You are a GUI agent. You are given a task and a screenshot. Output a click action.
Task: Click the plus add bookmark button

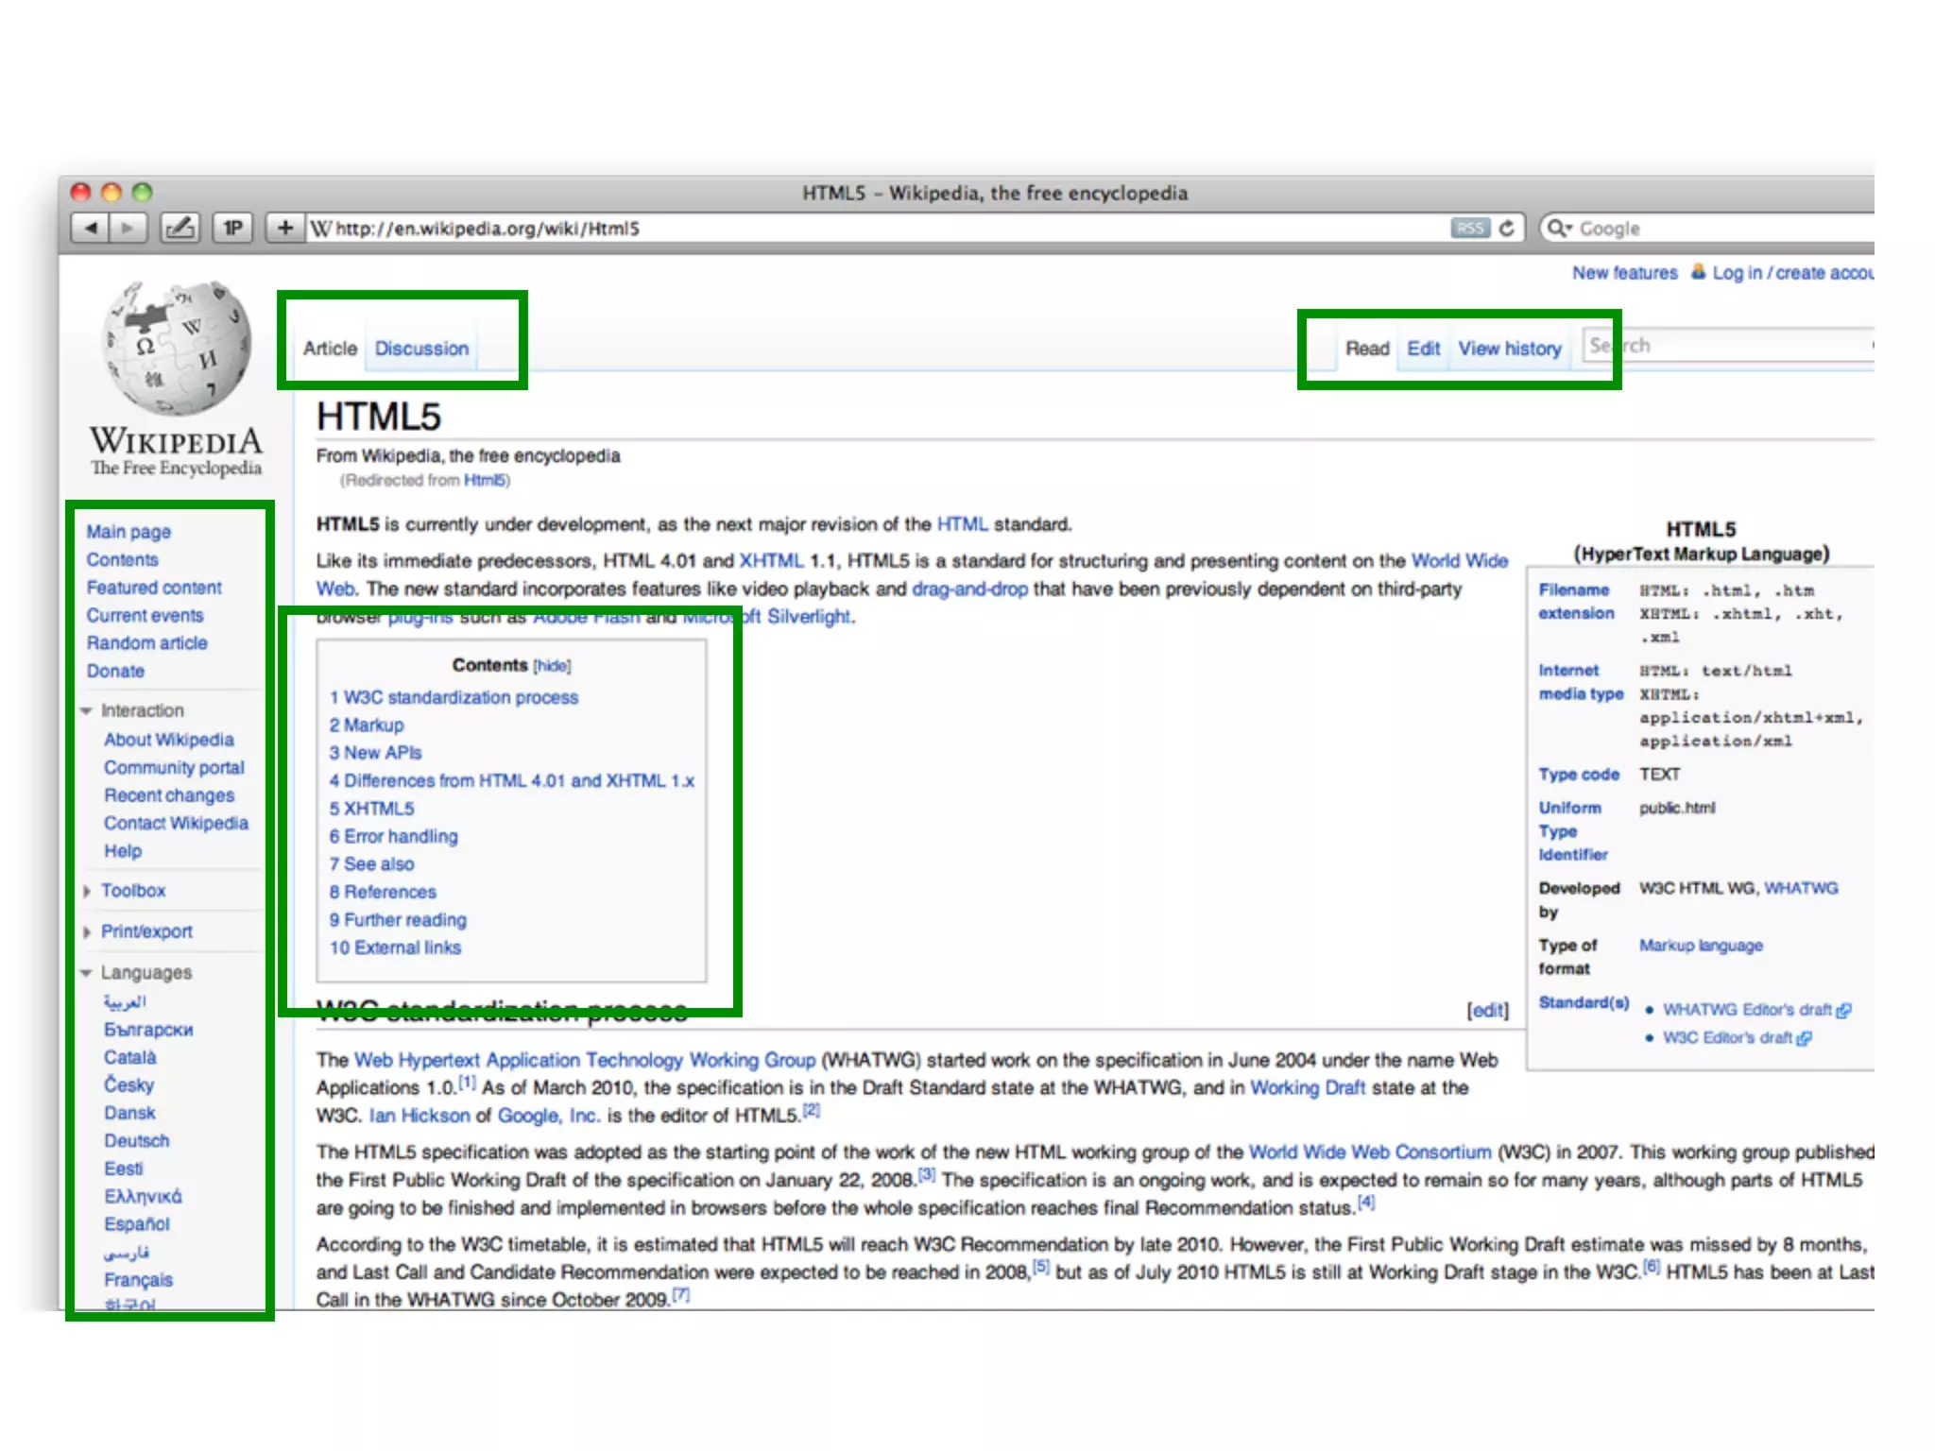[284, 228]
